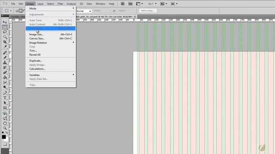Select the Pen tool

[x=5, y=93]
